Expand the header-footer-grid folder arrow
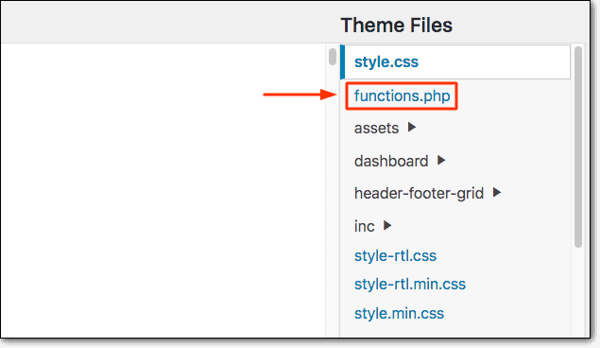The width and height of the screenshot is (600, 348). (x=497, y=192)
